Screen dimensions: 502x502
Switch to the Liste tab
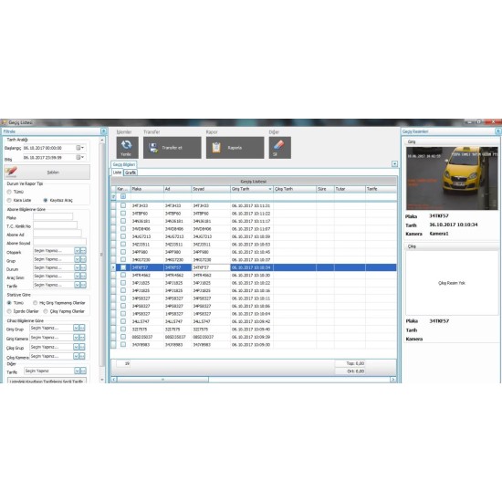point(117,173)
